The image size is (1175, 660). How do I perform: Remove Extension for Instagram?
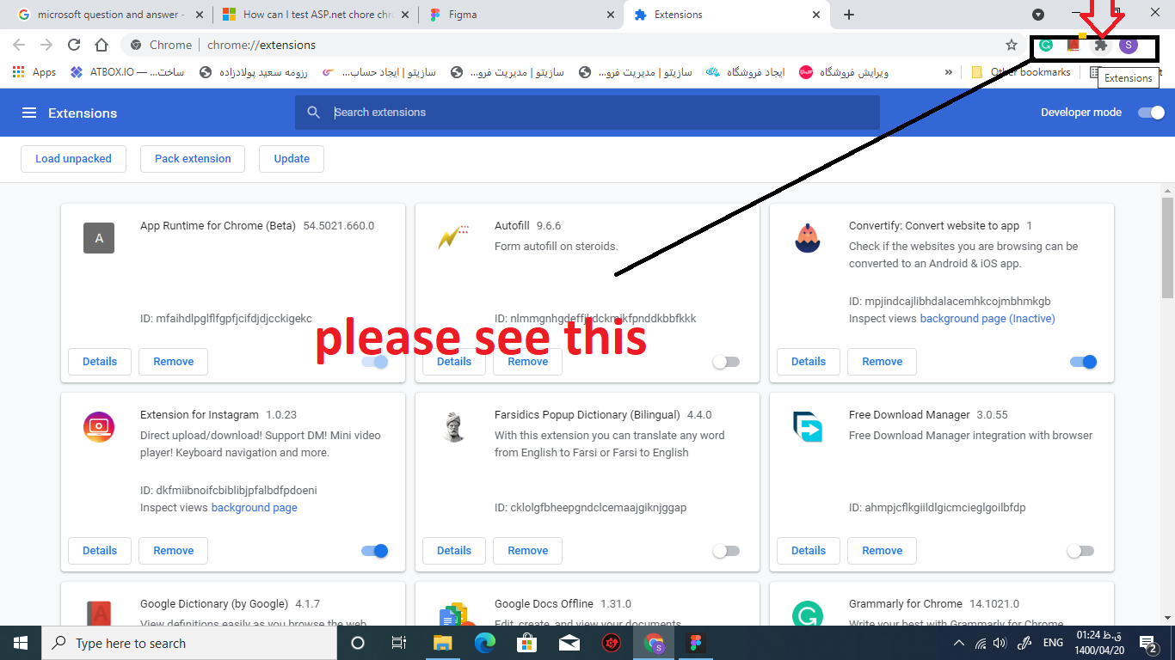tap(174, 551)
